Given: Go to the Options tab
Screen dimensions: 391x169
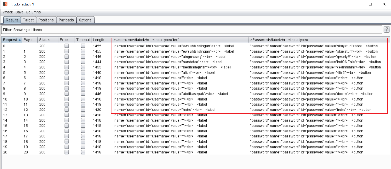Looking at the screenshot, I should tap(85, 20).
